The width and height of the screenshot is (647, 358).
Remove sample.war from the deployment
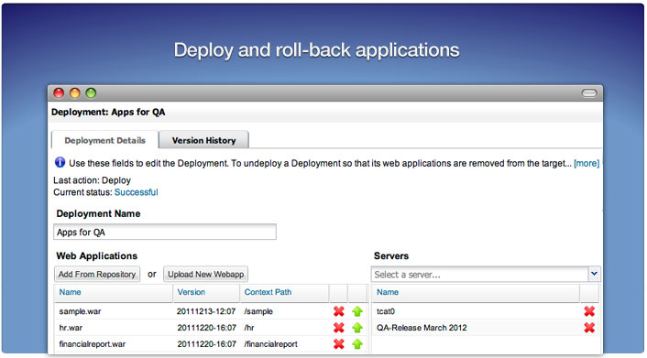[x=339, y=311]
